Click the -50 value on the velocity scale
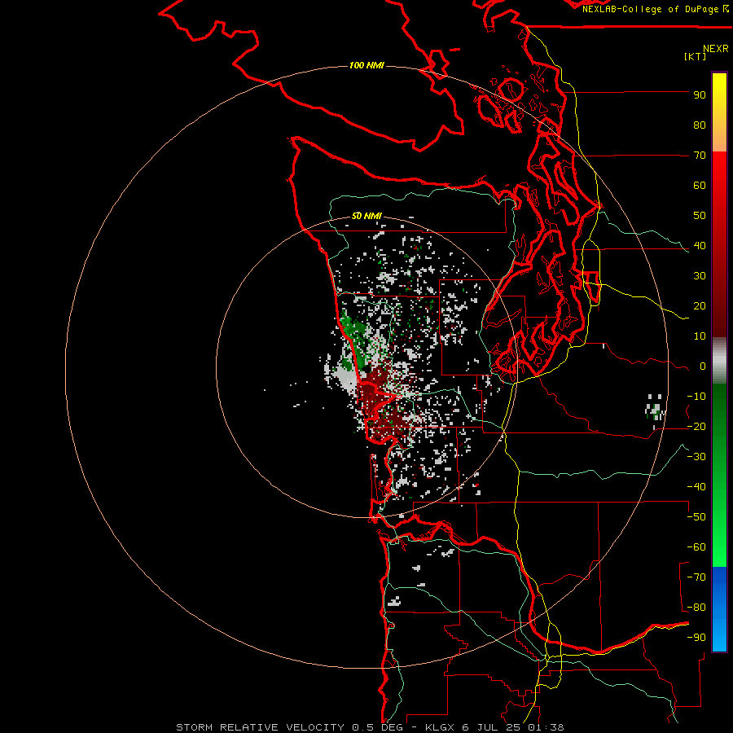 tap(696, 517)
